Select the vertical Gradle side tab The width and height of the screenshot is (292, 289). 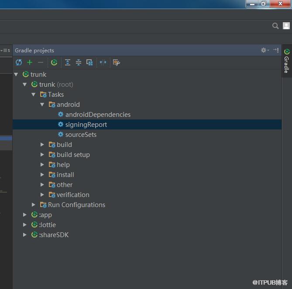pos(287,61)
